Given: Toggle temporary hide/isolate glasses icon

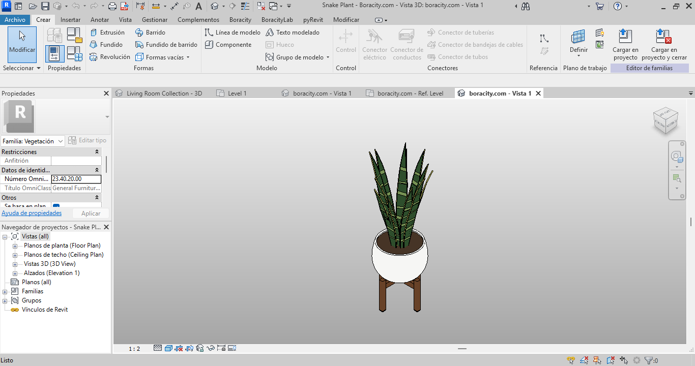Looking at the screenshot, I should pos(211,348).
